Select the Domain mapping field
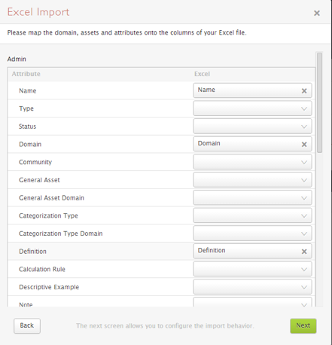 click(x=252, y=144)
